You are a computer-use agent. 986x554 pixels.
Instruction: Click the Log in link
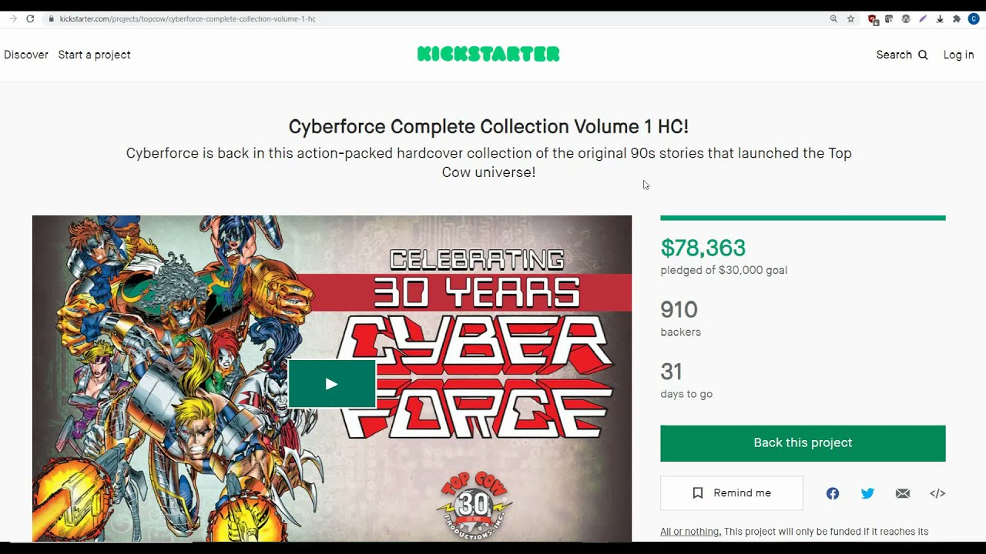coord(958,55)
